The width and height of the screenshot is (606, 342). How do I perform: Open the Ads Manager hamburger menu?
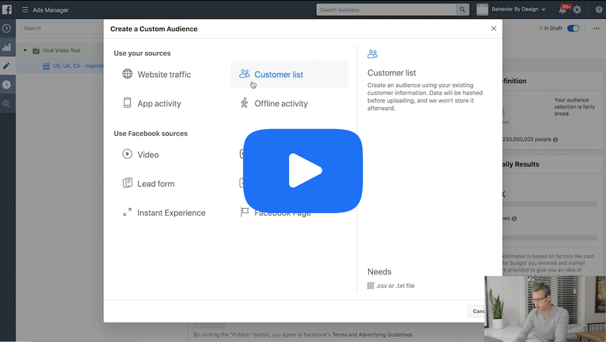click(25, 10)
